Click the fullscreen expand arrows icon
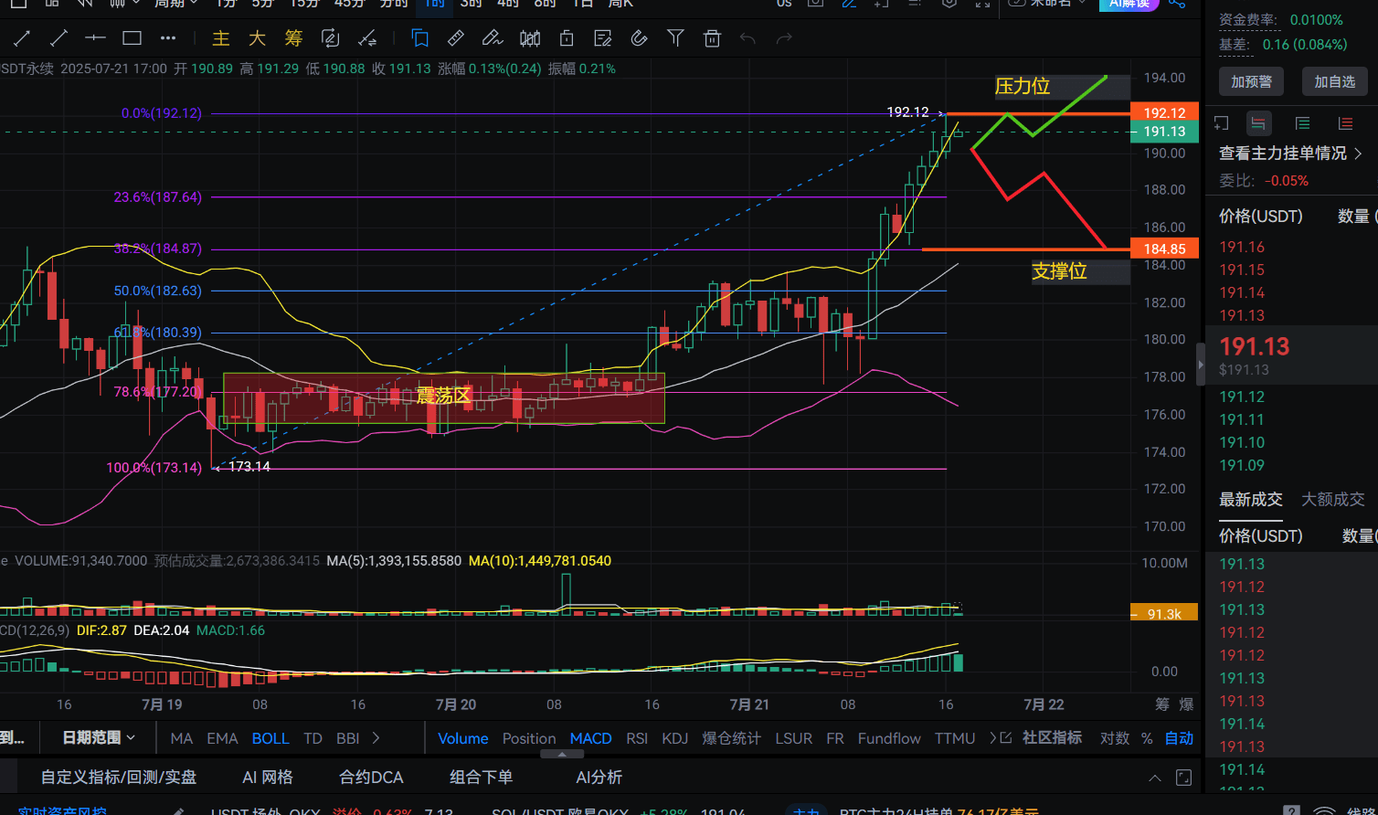The width and height of the screenshot is (1378, 815). (982, 4)
